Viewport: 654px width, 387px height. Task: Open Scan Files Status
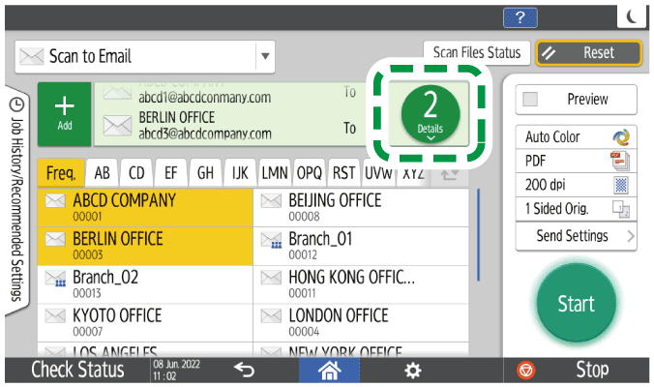click(475, 54)
